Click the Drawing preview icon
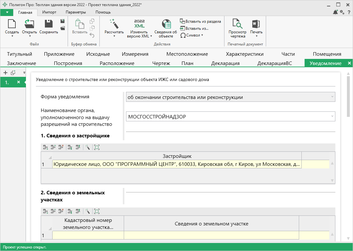Image resolution: width=353 pixels, height=251 pixels. pos(237,24)
